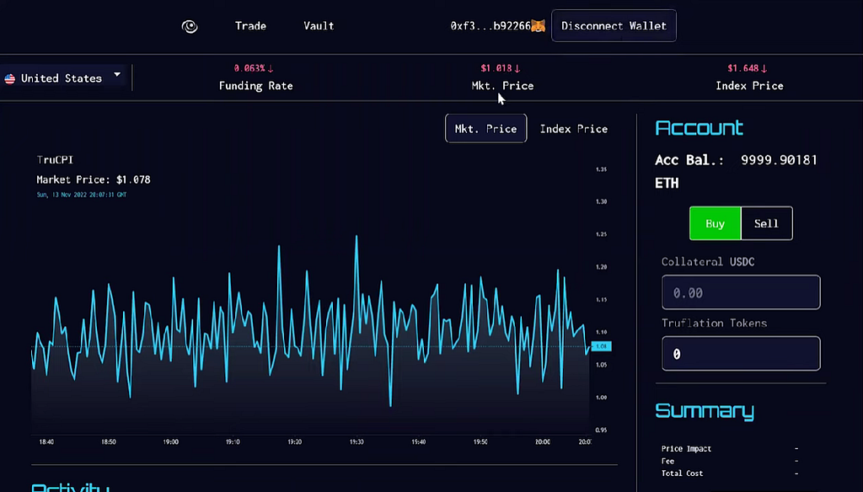
Task: Click the 19:30 marker on chart time axis
Action: 356,442
